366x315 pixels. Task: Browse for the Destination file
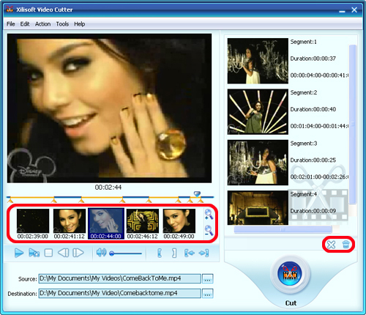point(208,294)
